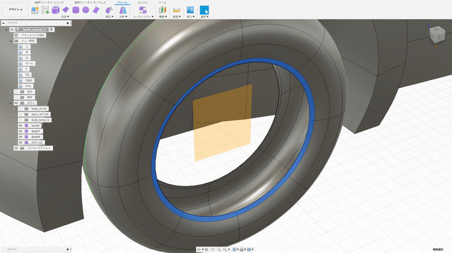Click the Display Settings icon
Viewport: 452px width, 253px height.
coord(234,250)
